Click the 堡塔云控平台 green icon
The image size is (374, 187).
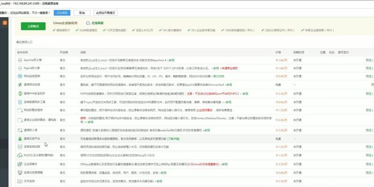click(20, 138)
